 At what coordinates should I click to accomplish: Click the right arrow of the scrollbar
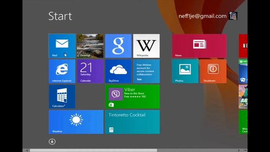point(239,150)
